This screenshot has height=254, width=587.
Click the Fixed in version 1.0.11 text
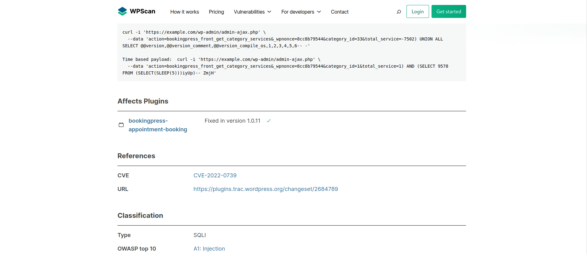[232, 121]
